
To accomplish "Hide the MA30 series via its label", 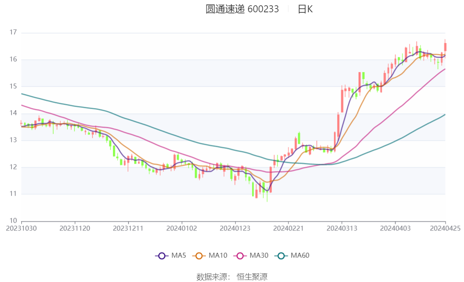I will click(x=259, y=255).
